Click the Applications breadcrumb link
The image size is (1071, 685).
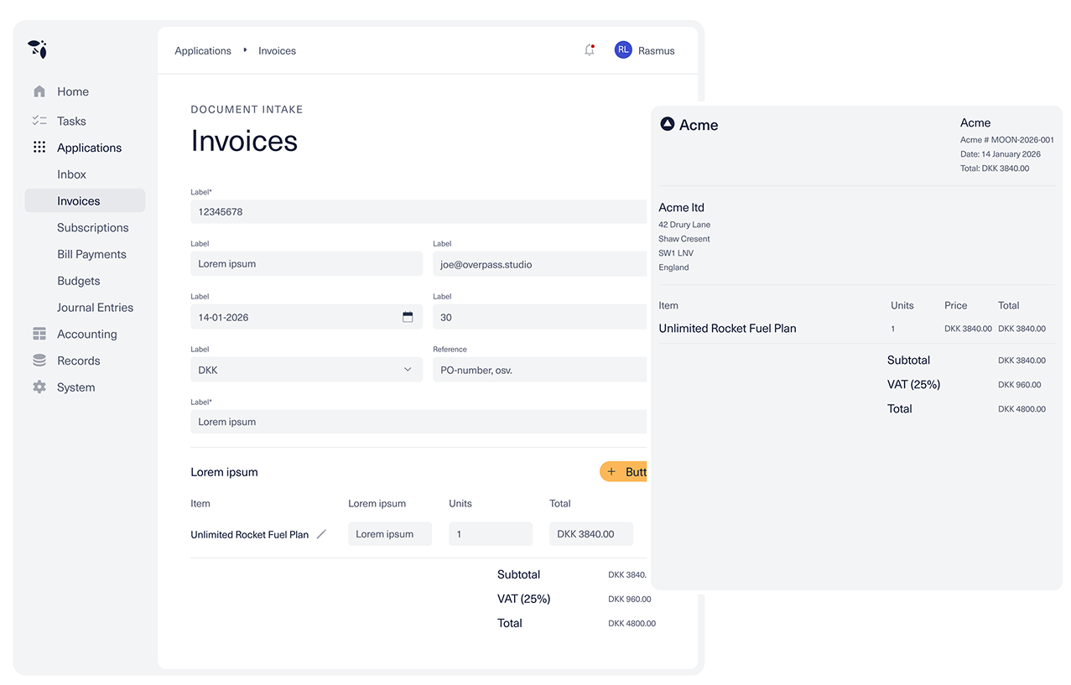click(x=202, y=51)
